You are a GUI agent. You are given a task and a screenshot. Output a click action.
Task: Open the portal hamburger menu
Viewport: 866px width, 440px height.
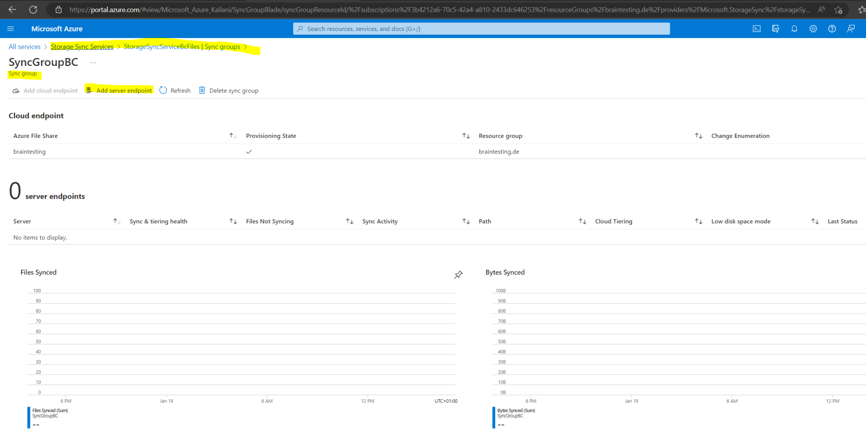click(11, 28)
